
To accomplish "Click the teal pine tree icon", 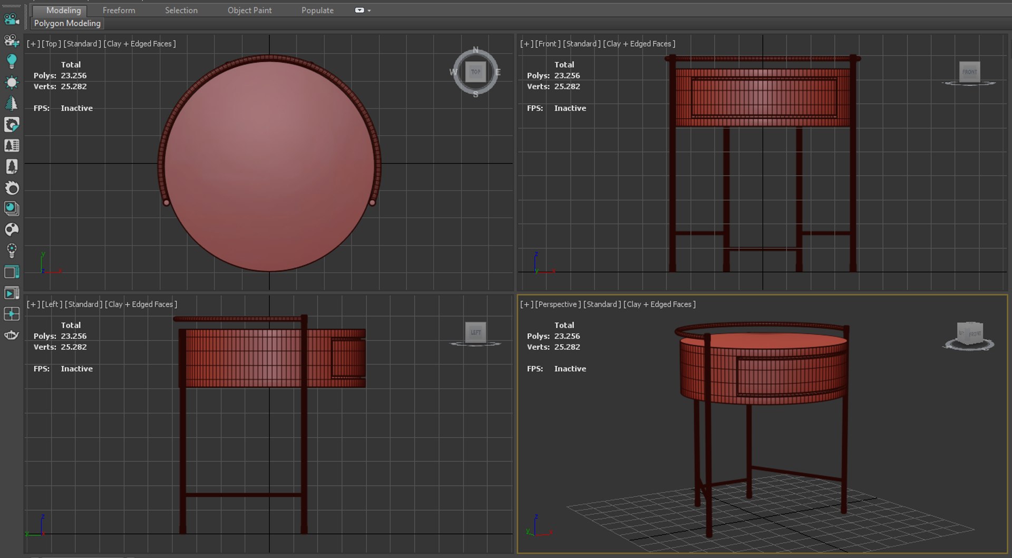I will (x=11, y=103).
